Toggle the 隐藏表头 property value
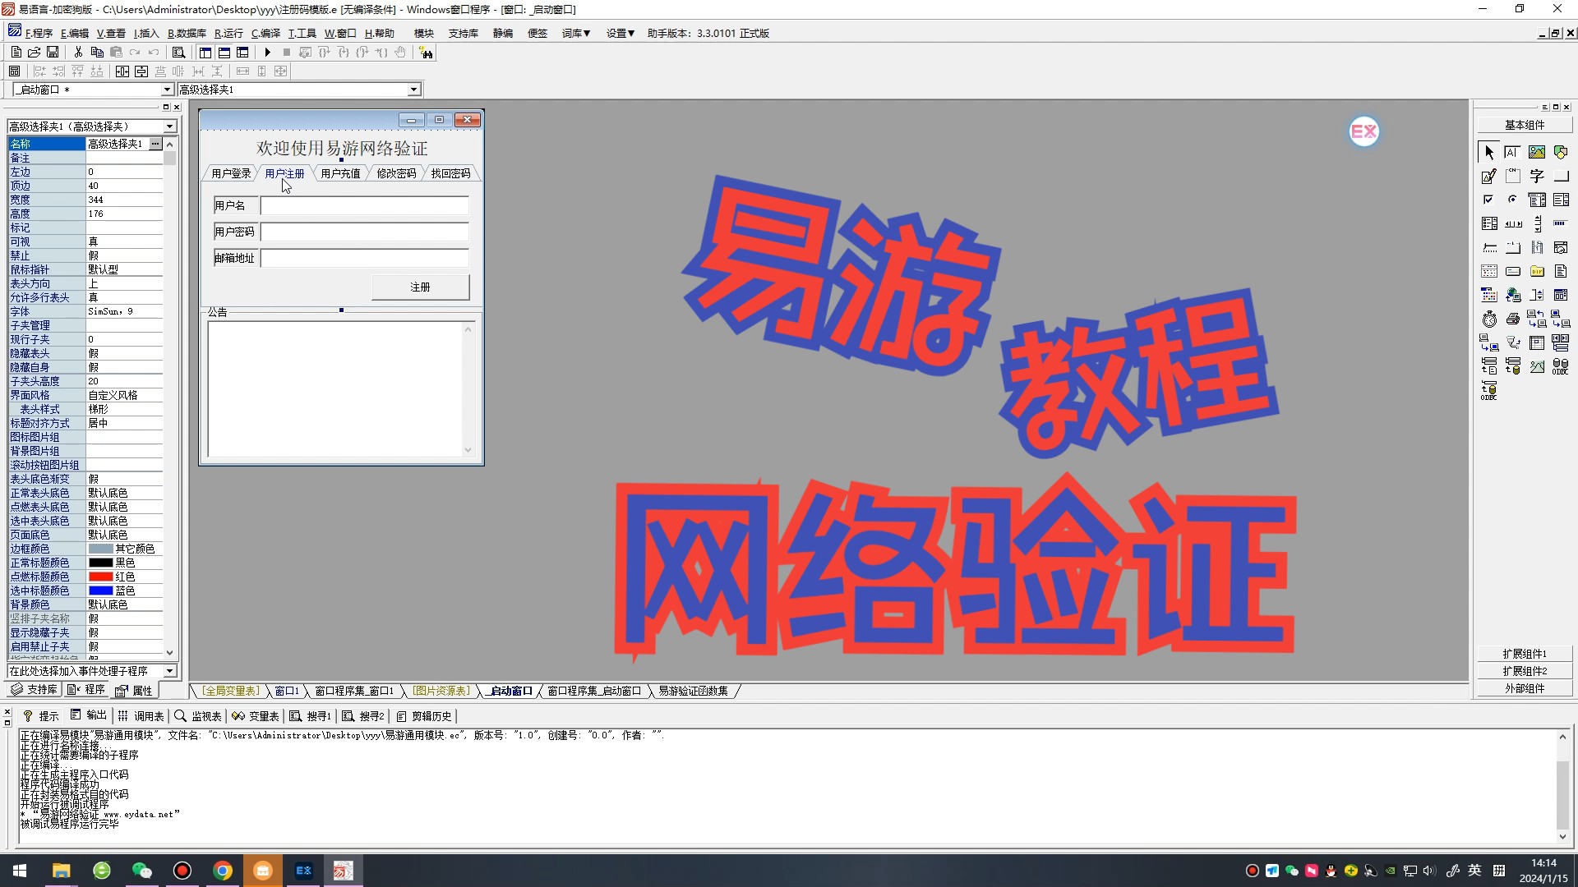1578x887 pixels. coord(124,353)
